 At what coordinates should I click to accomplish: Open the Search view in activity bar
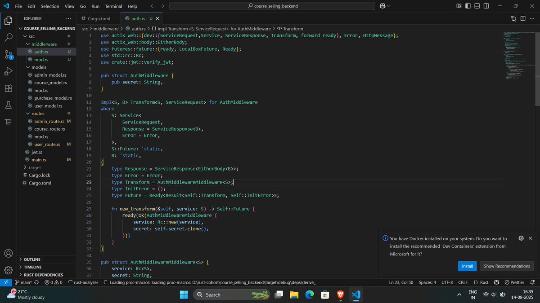[x=8, y=38]
